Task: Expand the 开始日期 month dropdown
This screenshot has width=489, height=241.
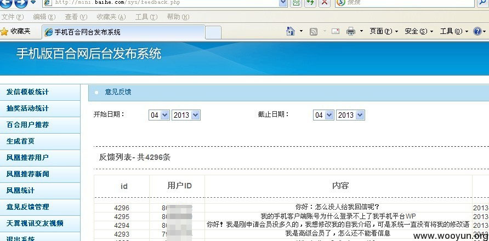Action: click(x=159, y=115)
